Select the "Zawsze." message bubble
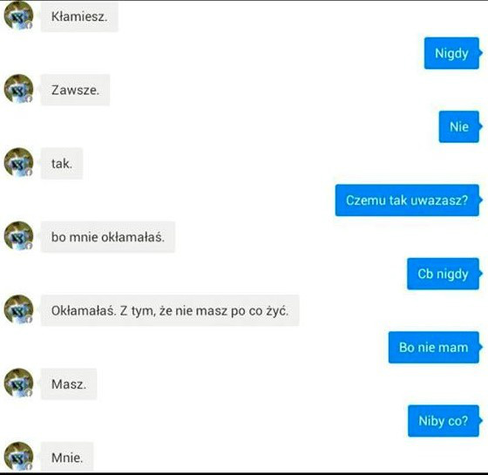This screenshot has height=475, width=488. coord(75,90)
